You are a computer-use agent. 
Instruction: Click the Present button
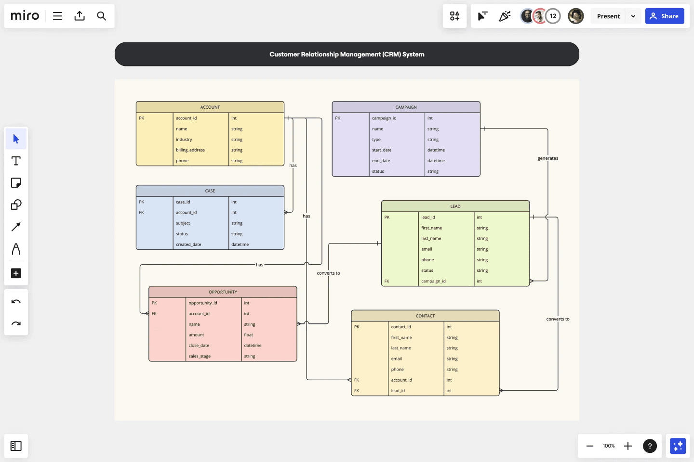click(x=608, y=16)
